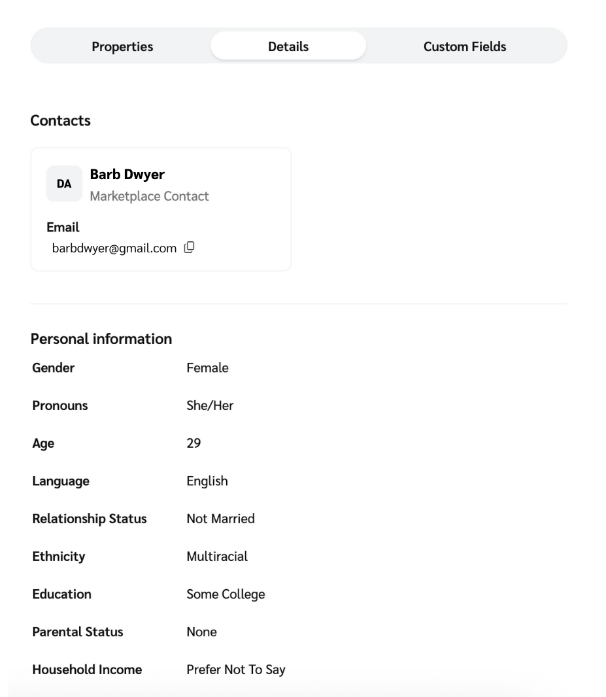Click the Parental Status value None
This screenshot has height=697, width=606.
[x=201, y=632]
